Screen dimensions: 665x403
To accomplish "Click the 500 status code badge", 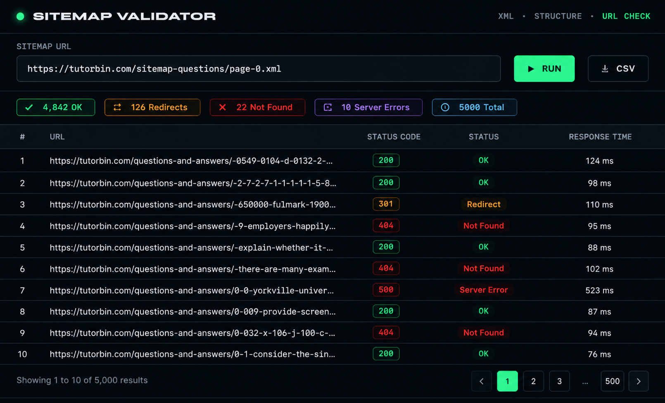I will click(386, 290).
